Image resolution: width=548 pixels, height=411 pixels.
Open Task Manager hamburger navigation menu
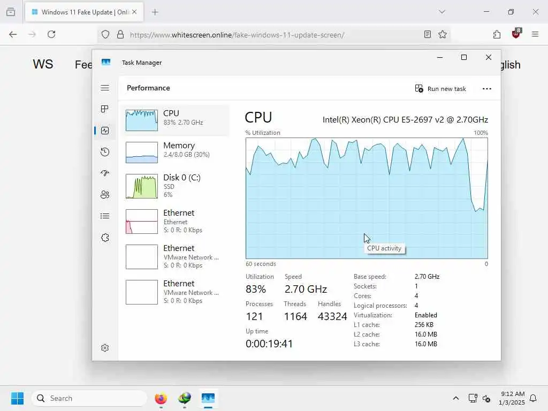click(x=105, y=88)
